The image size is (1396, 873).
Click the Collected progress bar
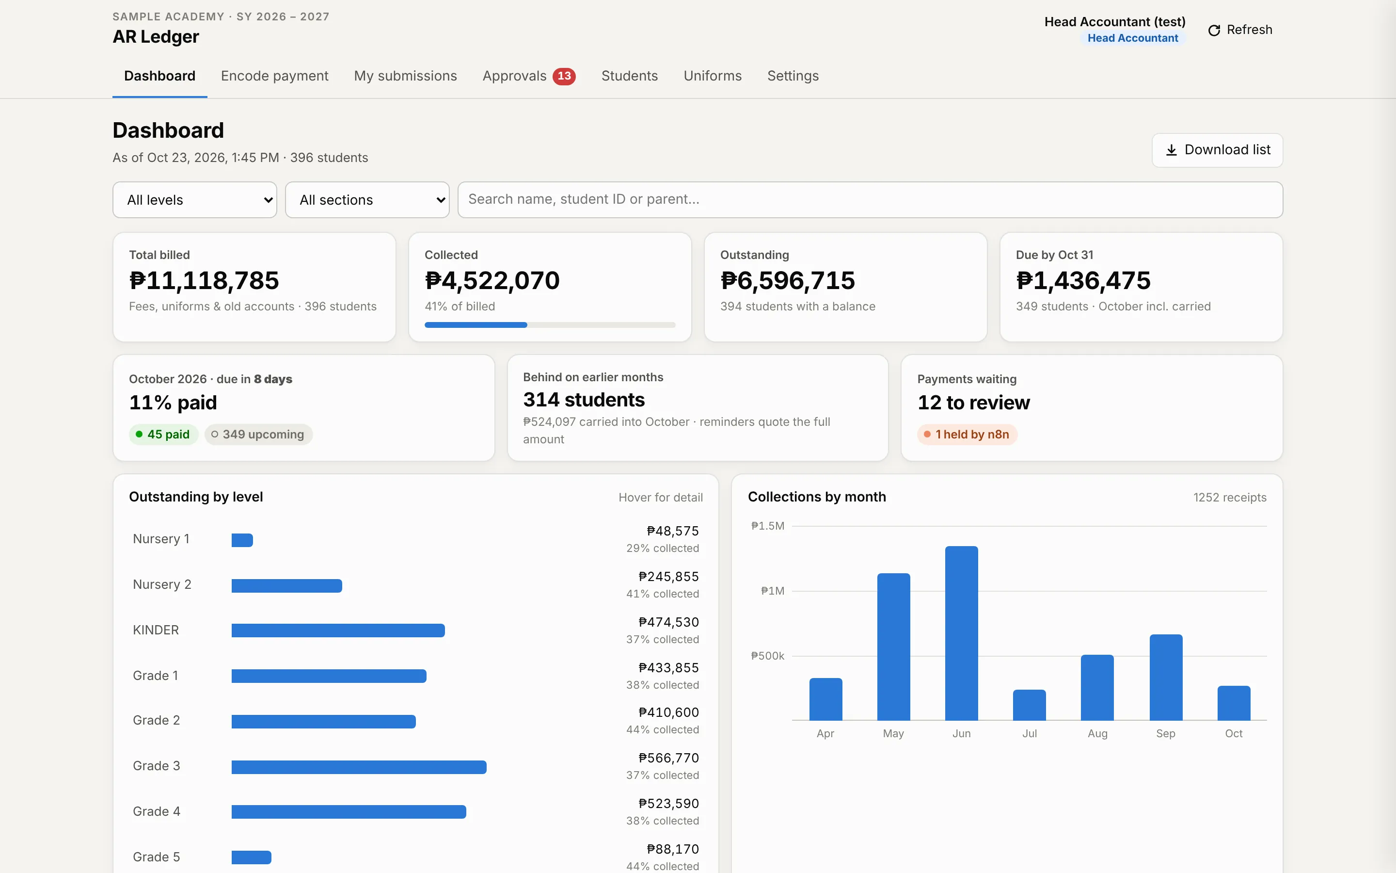click(x=550, y=325)
